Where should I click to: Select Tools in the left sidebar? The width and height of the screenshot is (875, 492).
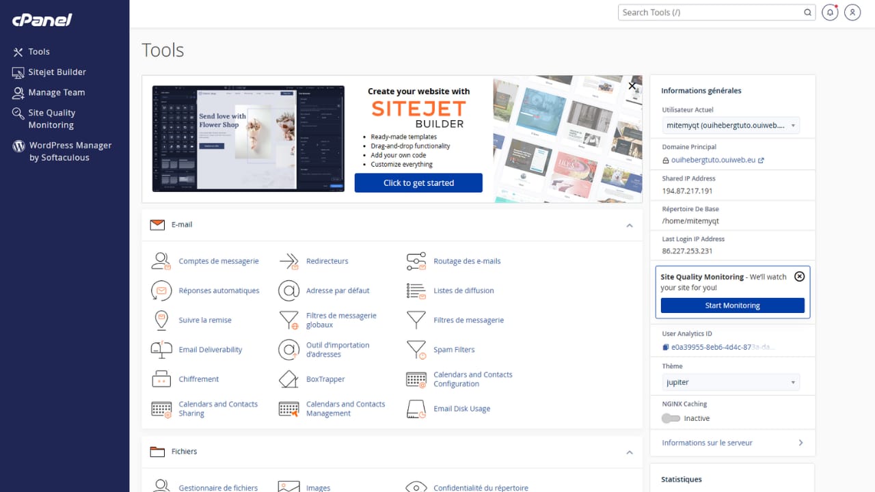(18, 51)
